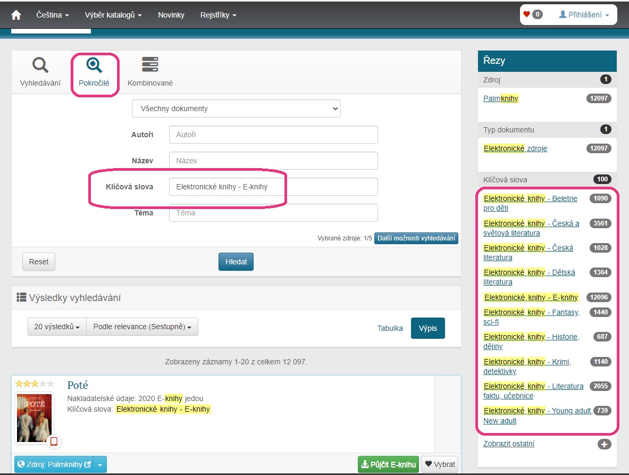This screenshot has height=475, width=629.
Task: Filter by Palmknihy source facet
Action: click(x=501, y=98)
